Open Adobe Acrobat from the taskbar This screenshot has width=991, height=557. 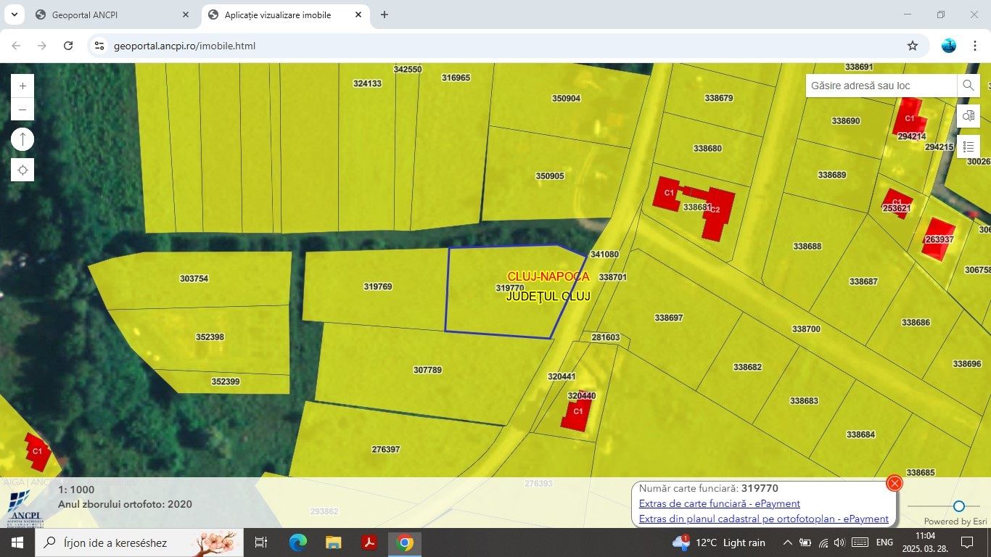pyautogui.click(x=369, y=542)
